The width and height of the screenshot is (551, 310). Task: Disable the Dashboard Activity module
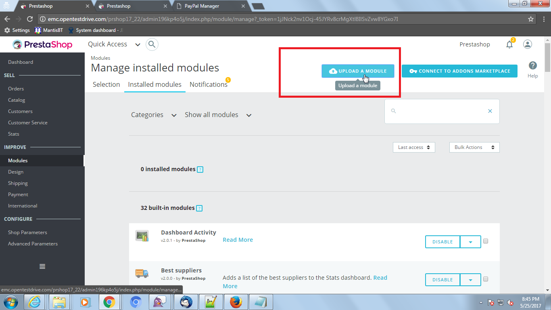pos(442,242)
